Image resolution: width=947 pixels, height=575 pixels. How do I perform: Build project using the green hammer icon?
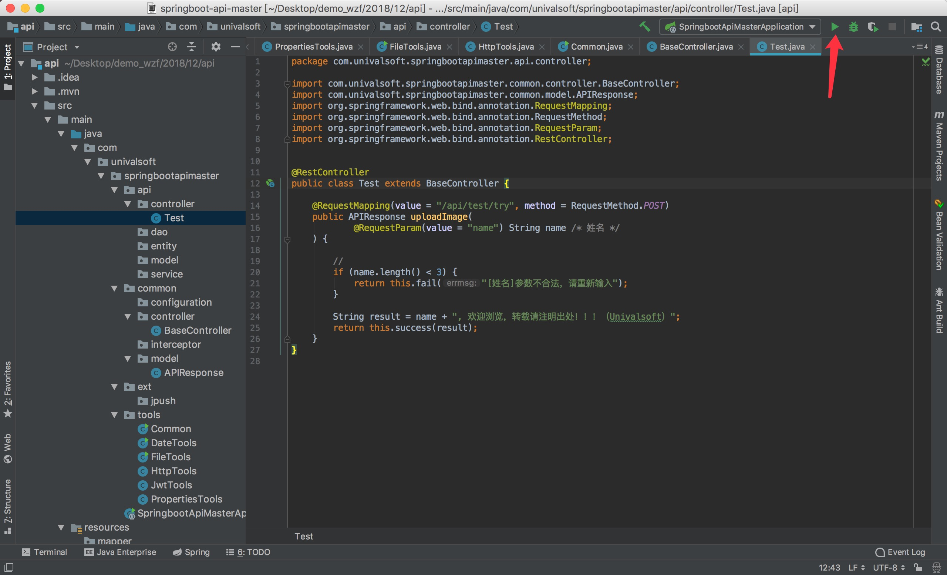644,27
